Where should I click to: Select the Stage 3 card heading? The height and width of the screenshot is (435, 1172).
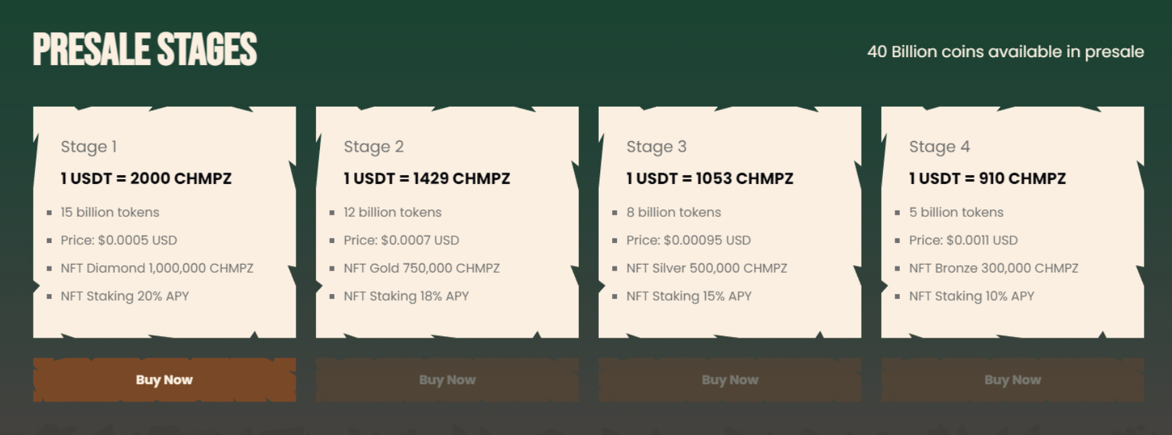pos(657,146)
